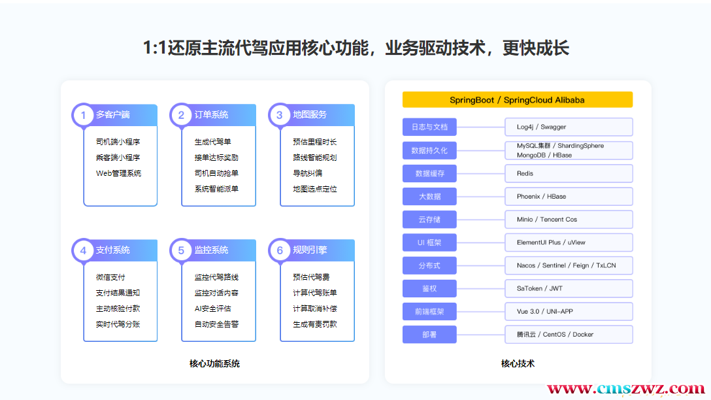Click the numbered badge 4 beside 支付系统
This screenshot has height=400, width=711.
[x=83, y=250]
